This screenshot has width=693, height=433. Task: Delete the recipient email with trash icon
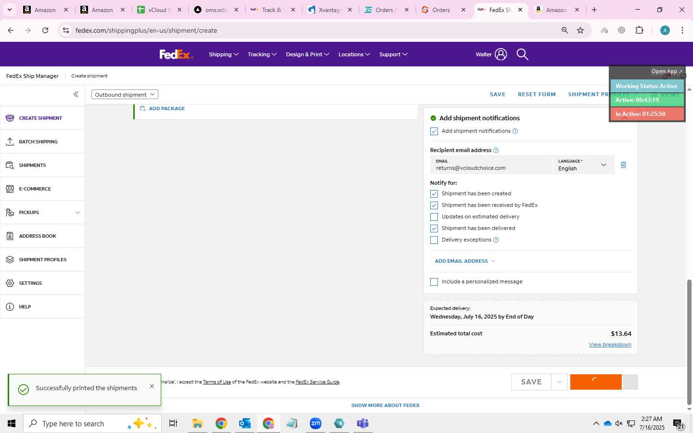point(623,165)
